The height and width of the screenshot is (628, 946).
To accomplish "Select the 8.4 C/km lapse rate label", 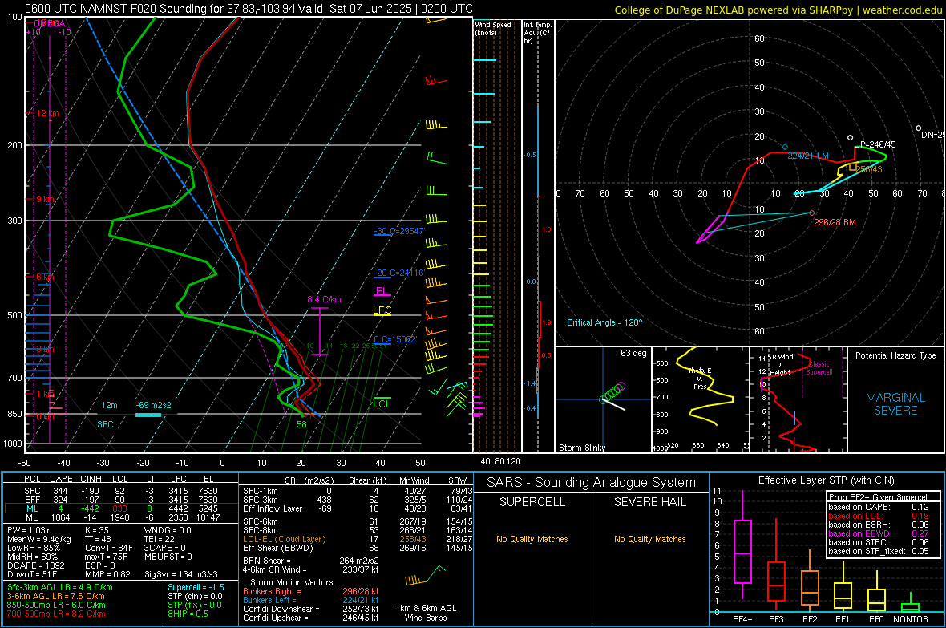I will coord(324,299).
